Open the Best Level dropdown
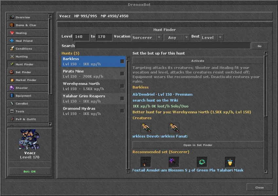This screenshot has width=278, height=196. 212,38
